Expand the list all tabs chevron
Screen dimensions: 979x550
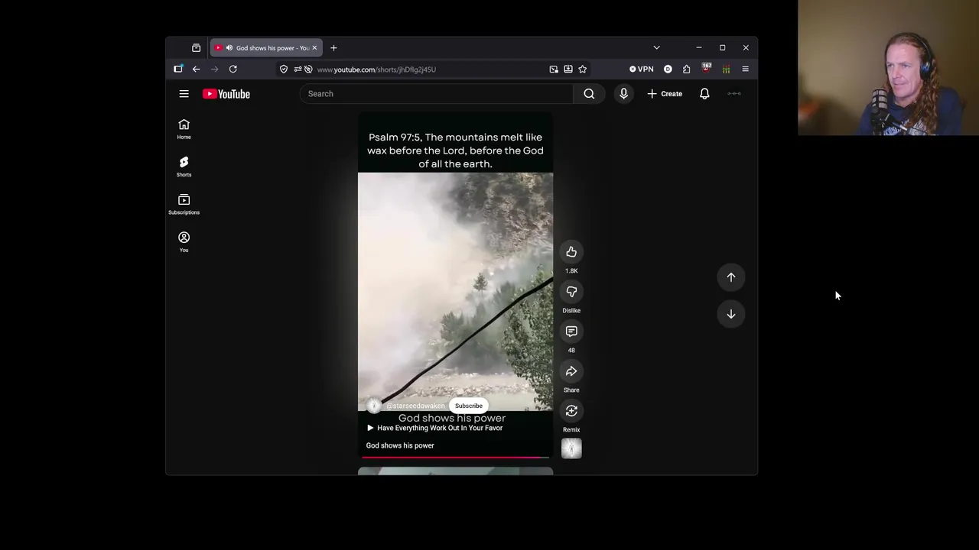click(656, 47)
